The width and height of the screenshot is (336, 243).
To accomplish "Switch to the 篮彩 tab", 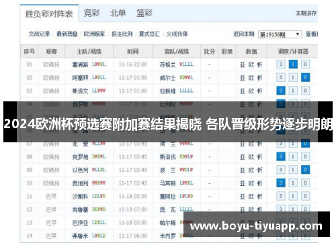I will point(144,13).
